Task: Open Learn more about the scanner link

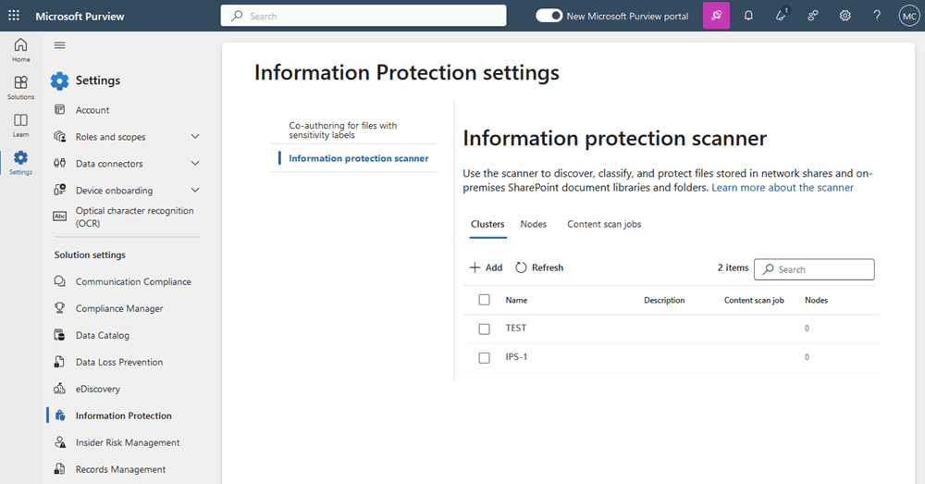Action: click(x=782, y=187)
